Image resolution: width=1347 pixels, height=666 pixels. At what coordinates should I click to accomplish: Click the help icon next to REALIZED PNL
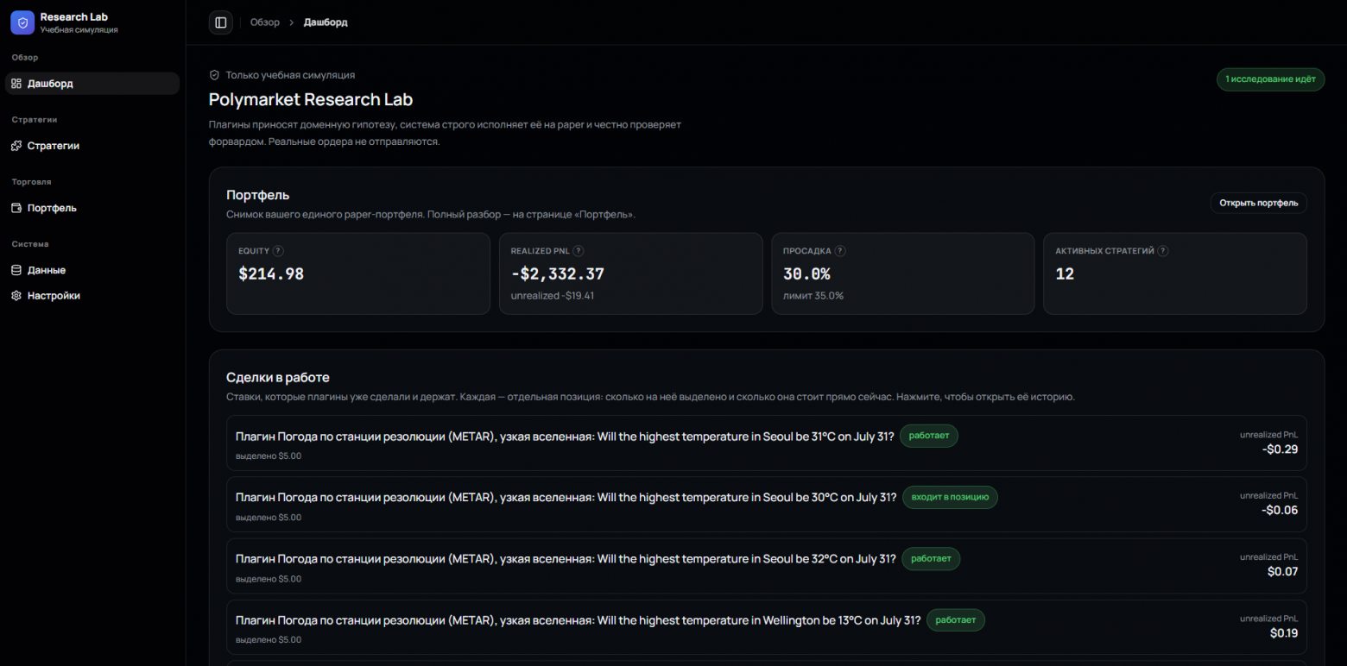[x=579, y=251]
